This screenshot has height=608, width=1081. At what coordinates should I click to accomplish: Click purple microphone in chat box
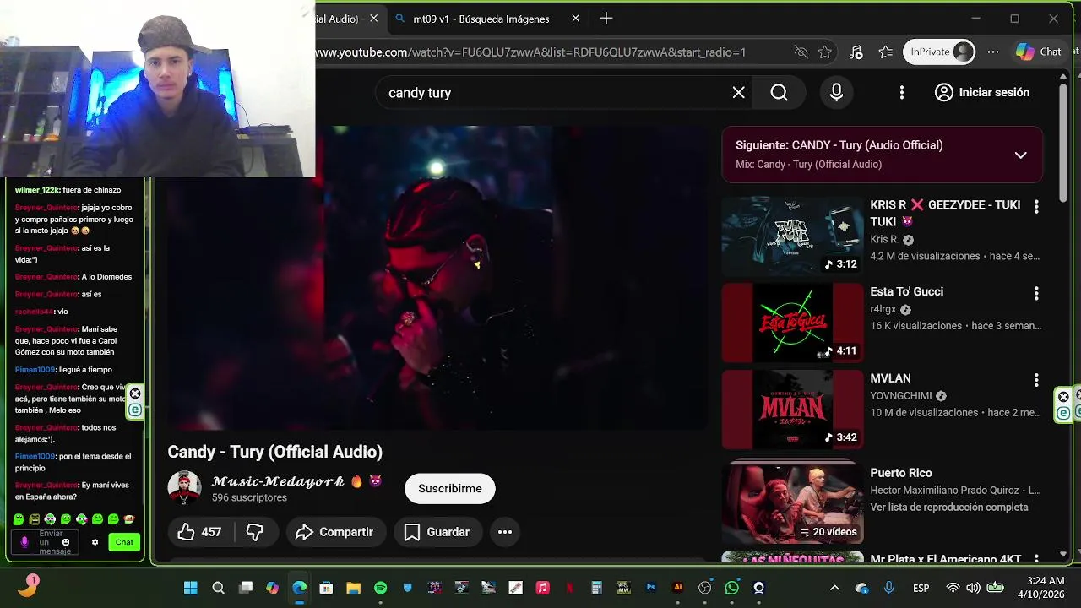tap(24, 542)
